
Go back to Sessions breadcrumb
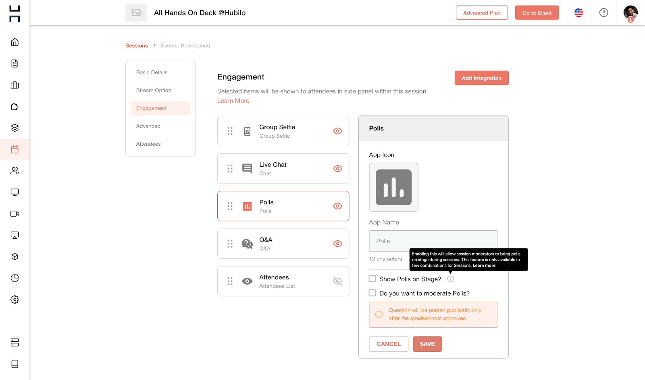[137, 45]
